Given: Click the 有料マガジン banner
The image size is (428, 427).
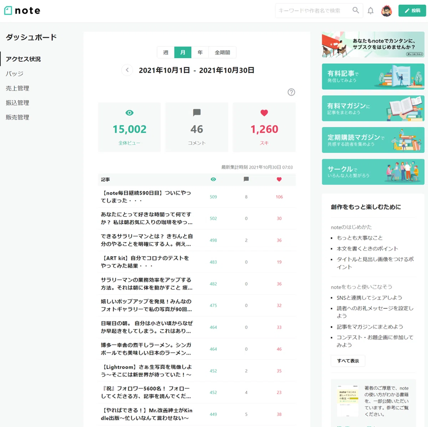Looking at the screenshot, I should pos(373,108).
